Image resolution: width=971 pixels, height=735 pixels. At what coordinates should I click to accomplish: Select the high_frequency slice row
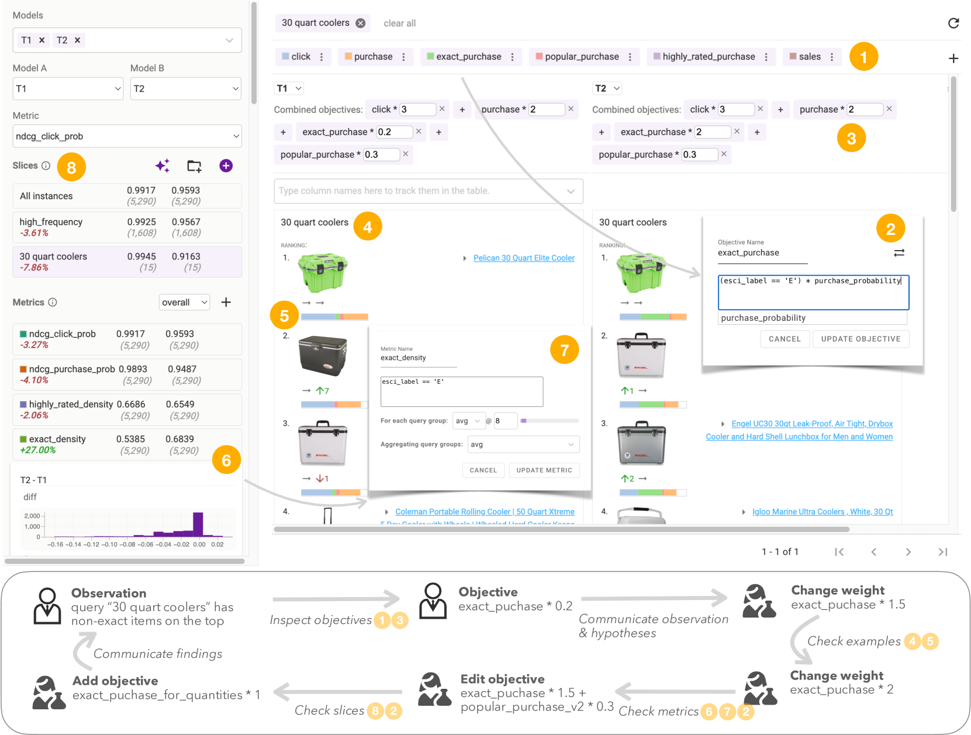tap(127, 227)
